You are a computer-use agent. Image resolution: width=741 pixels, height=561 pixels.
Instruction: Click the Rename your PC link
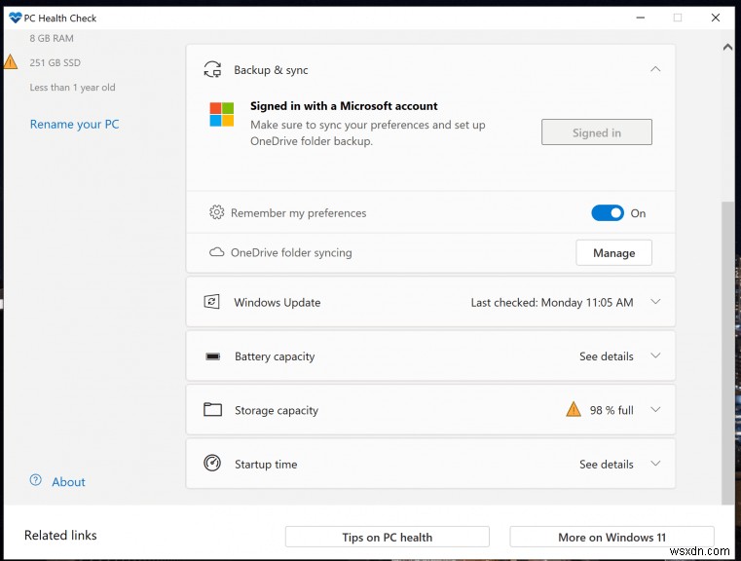click(75, 125)
